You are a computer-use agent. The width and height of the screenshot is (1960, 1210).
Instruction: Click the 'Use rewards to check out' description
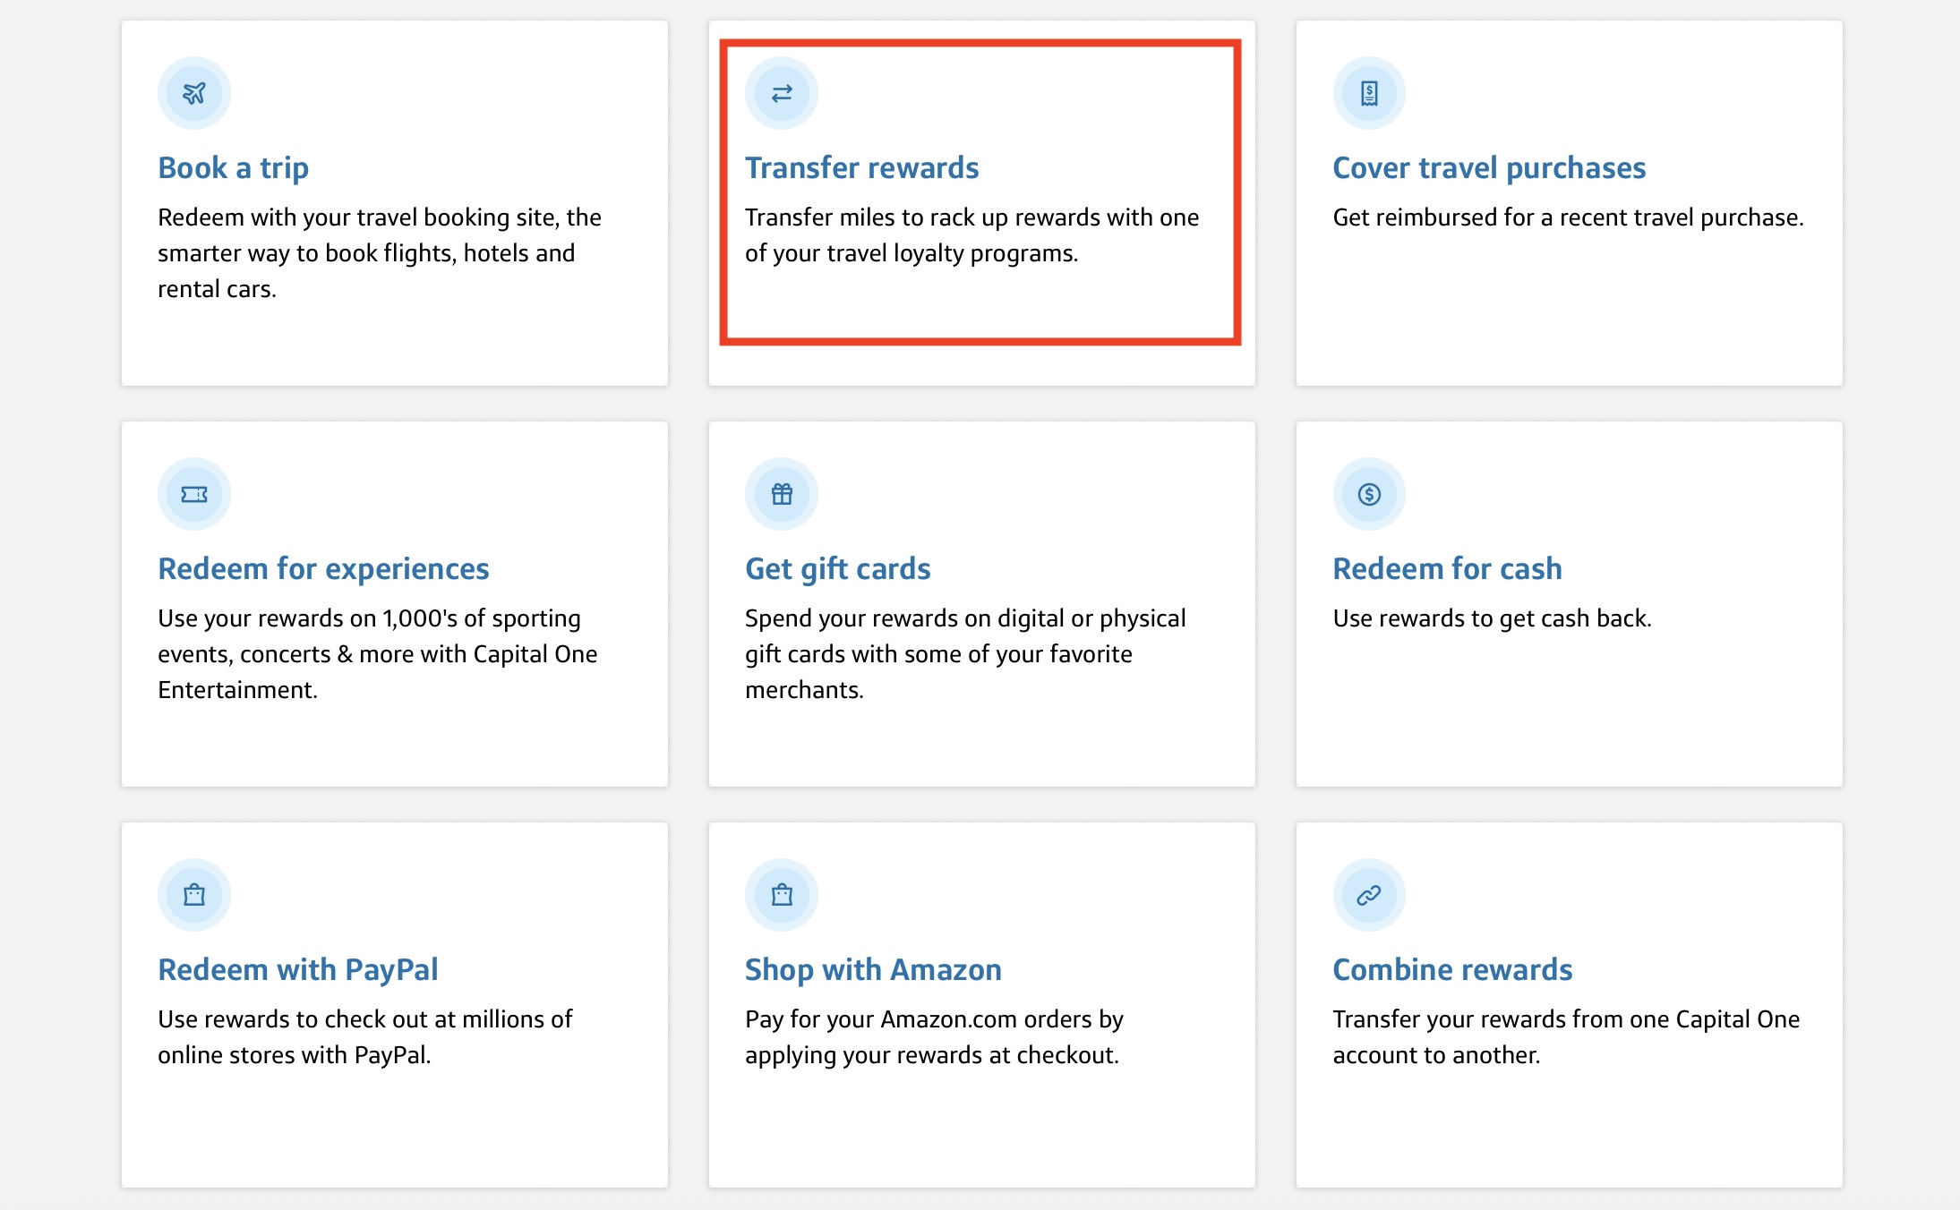(x=365, y=1037)
